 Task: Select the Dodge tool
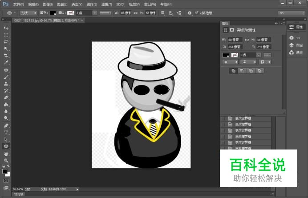pos(6,118)
